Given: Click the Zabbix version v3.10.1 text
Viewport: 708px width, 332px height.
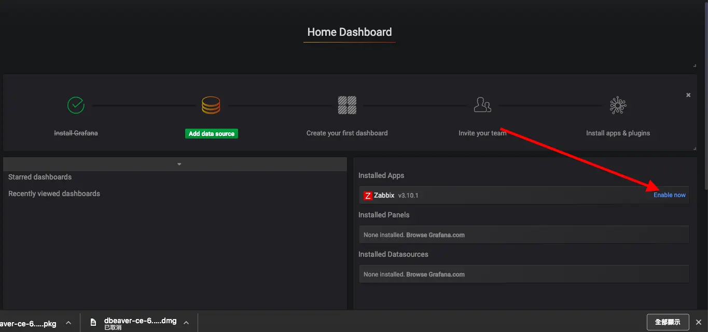Looking at the screenshot, I should click(408, 196).
